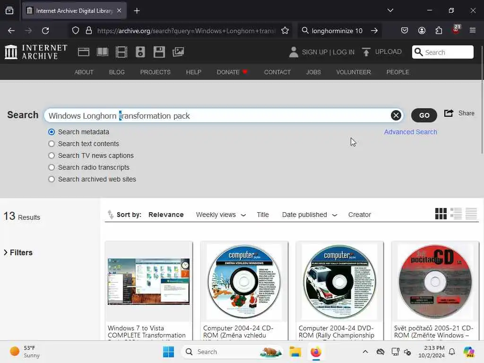This screenshot has width=484, height=363.
Task: Click the Upload arrow icon
Action: coord(366,52)
